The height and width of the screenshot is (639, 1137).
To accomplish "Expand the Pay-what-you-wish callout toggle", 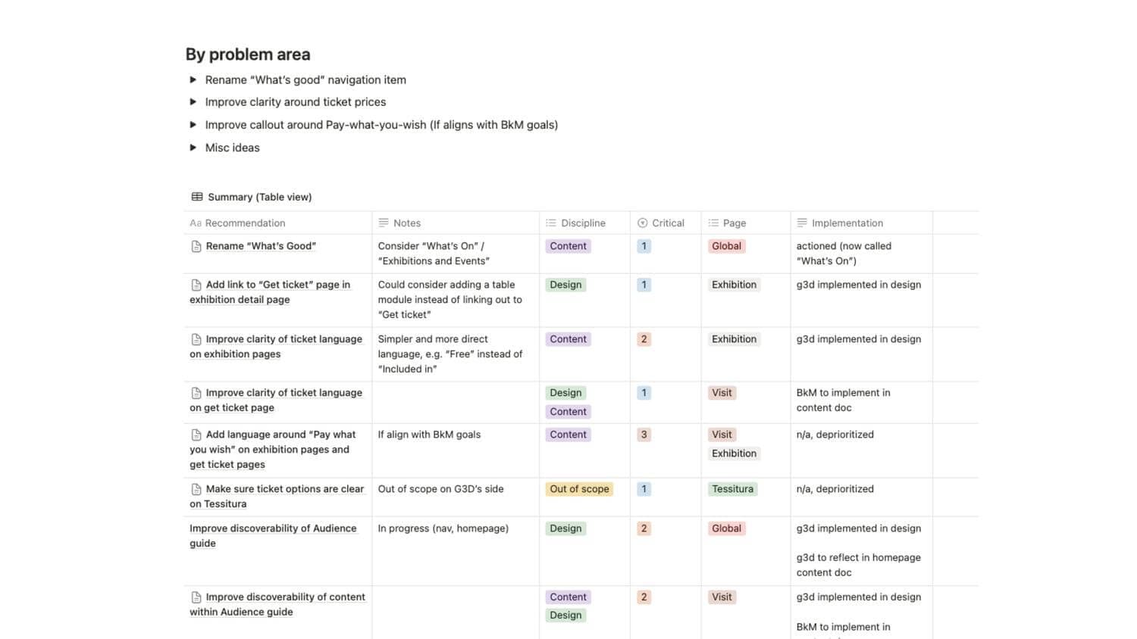I will point(193,125).
